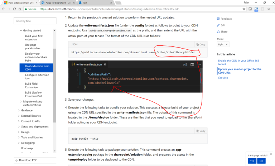
Task: Share this article
Action: (x=222, y=32)
